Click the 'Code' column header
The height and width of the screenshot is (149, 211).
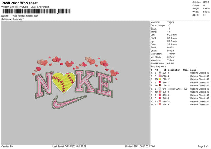[186, 70]
